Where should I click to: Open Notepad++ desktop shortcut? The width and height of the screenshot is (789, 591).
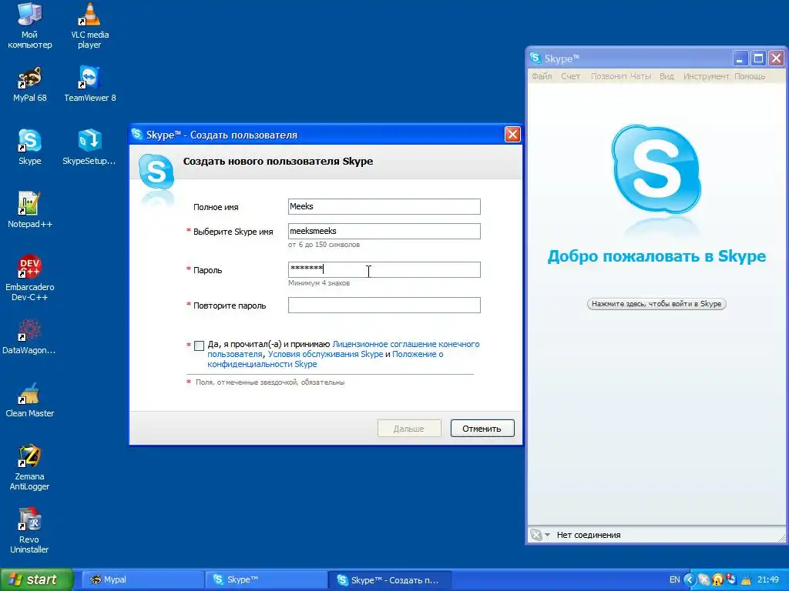pyautogui.click(x=30, y=210)
